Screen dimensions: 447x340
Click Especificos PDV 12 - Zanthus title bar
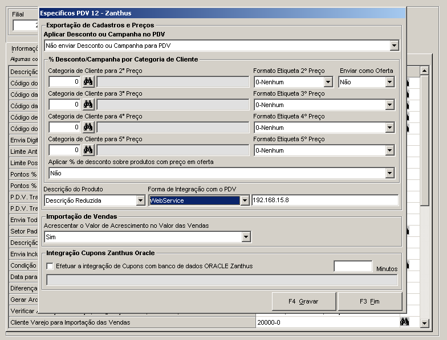point(222,13)
